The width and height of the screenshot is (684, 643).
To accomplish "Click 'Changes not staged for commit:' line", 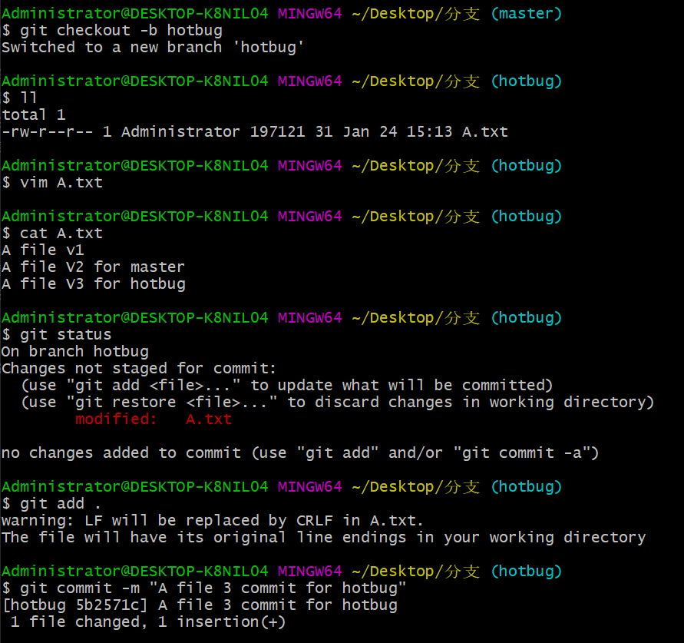I will pyautogui.click(x=139, y=369).
